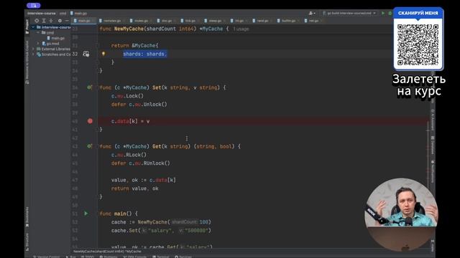Open run configuration dropdown go build
This screenshot has height=258, width=460.
349,13
